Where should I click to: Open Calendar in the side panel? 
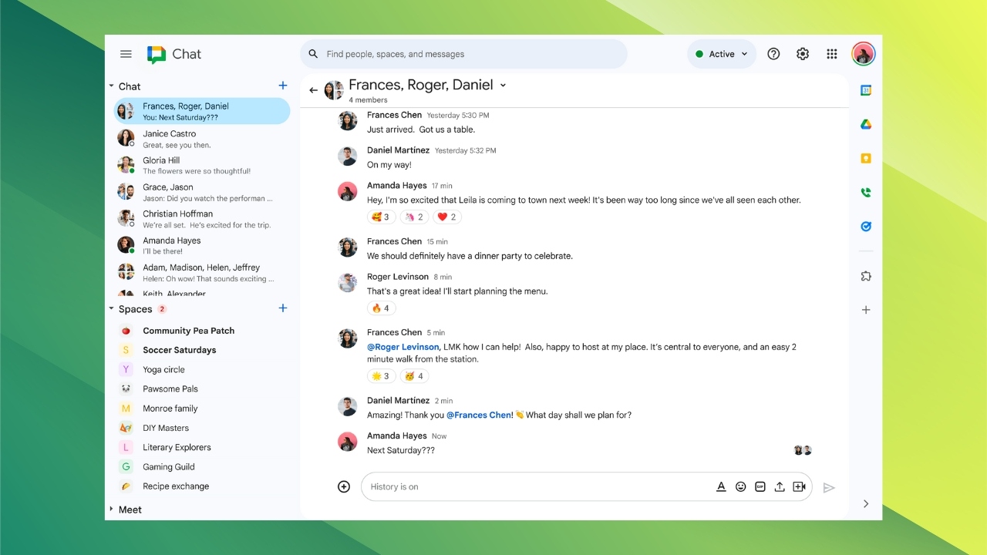[x=866, y=90]
